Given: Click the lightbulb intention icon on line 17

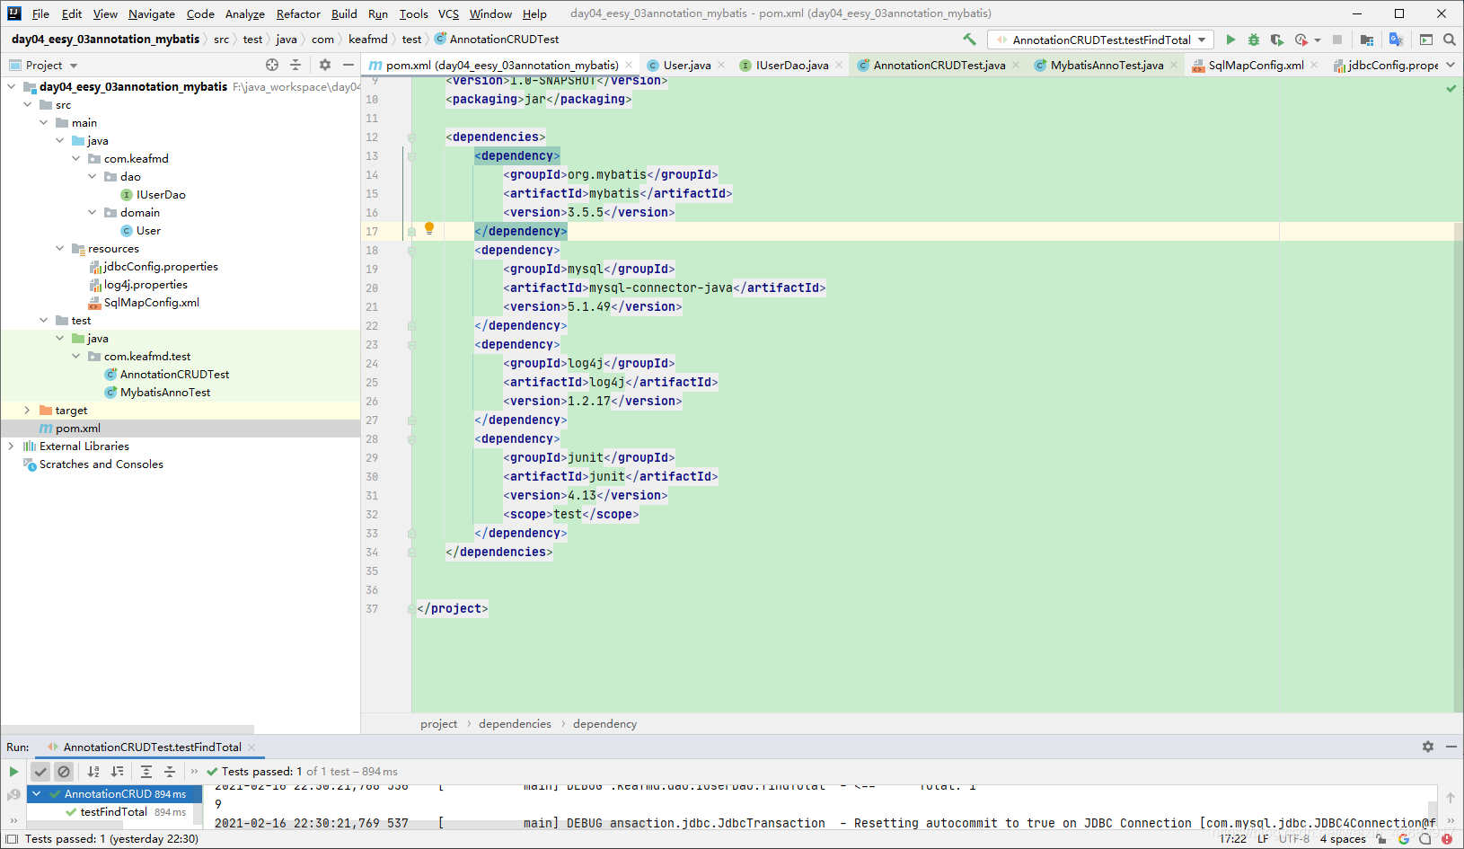Looking at the screenshot, I should (x=429, y=228).
